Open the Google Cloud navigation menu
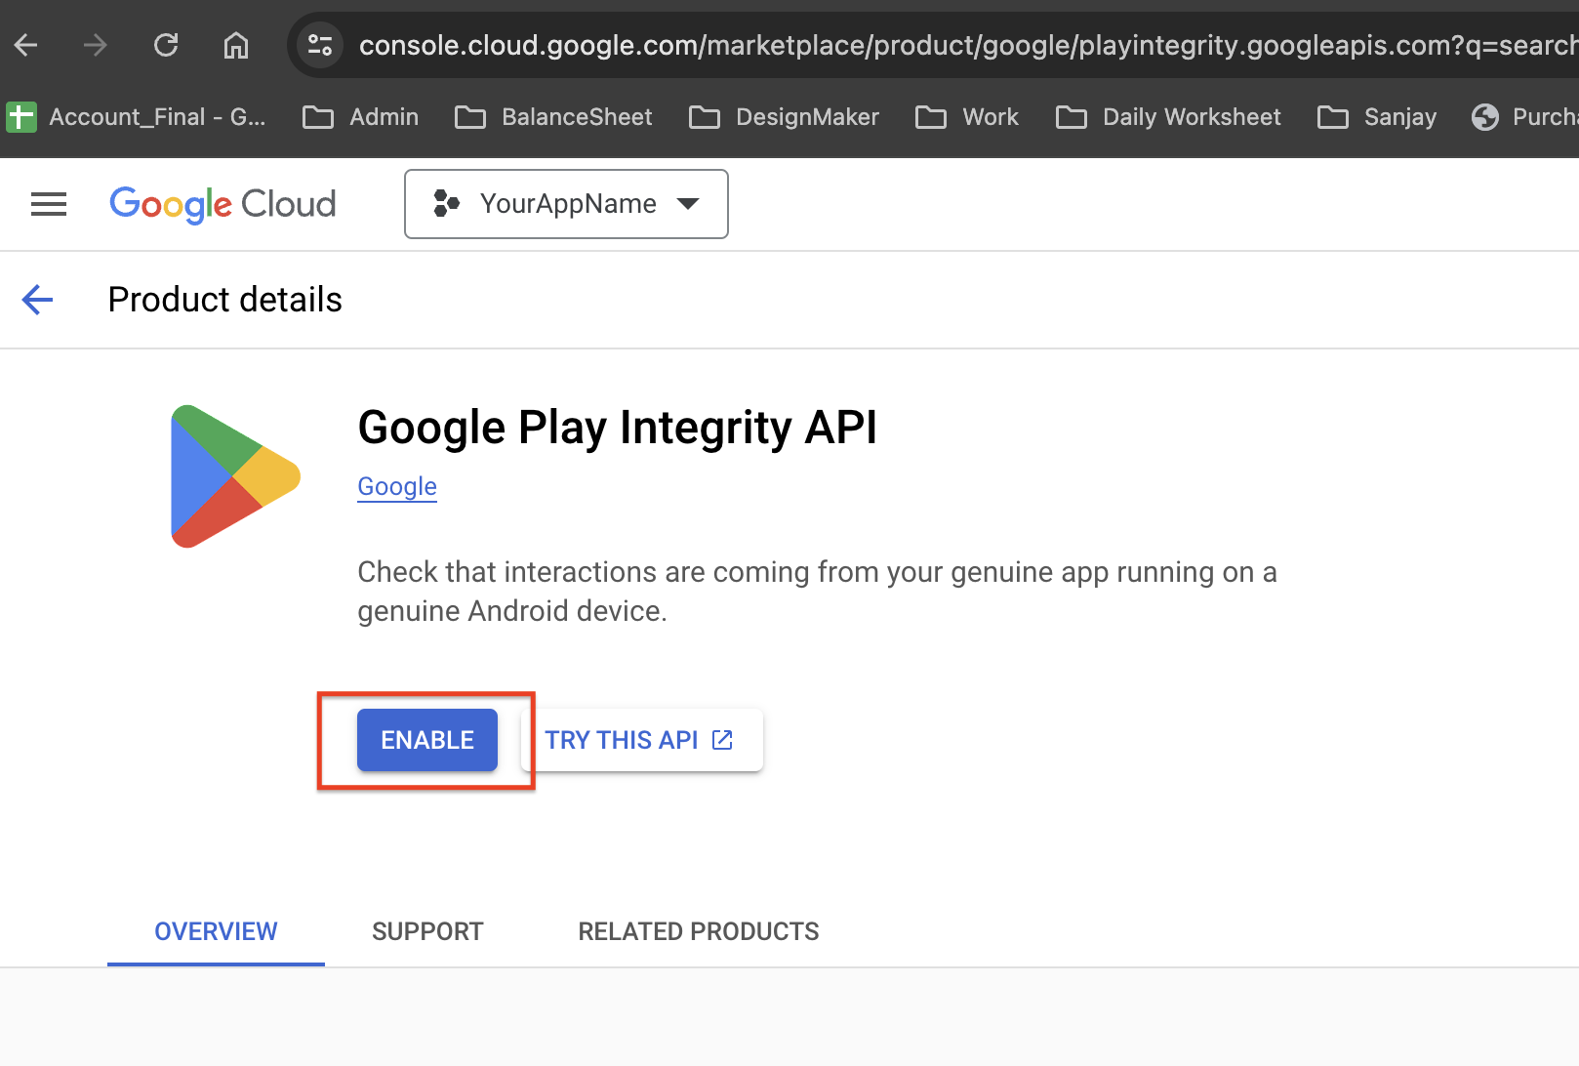Screen dimensions: 1579x1066 click(x=49, y=204)
